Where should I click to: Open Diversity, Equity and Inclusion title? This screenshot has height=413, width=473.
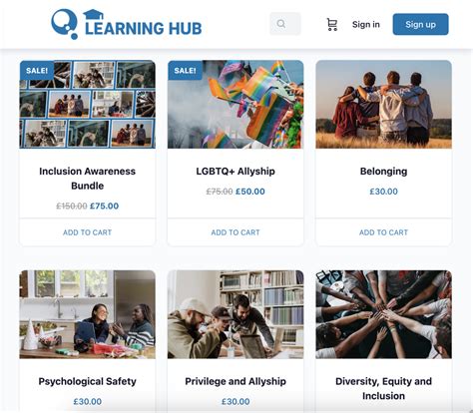[383, 388]
